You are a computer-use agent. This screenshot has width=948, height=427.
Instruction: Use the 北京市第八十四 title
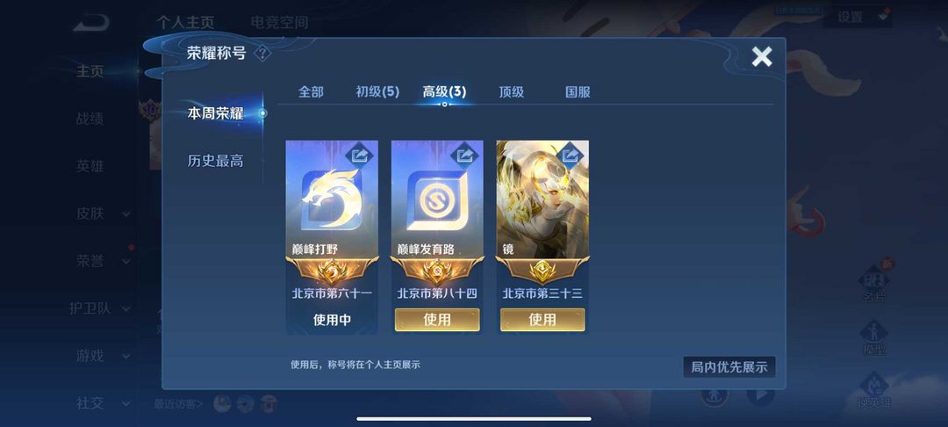click(437, 320)
